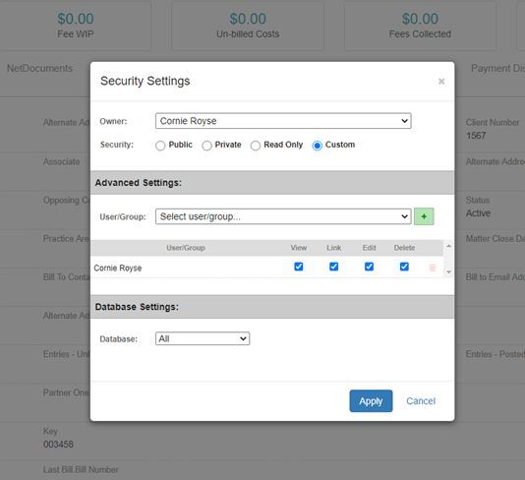The height and width of the screenshot is (480, 525).
Task: Click the Associate field label
Action: coord(61,161)
